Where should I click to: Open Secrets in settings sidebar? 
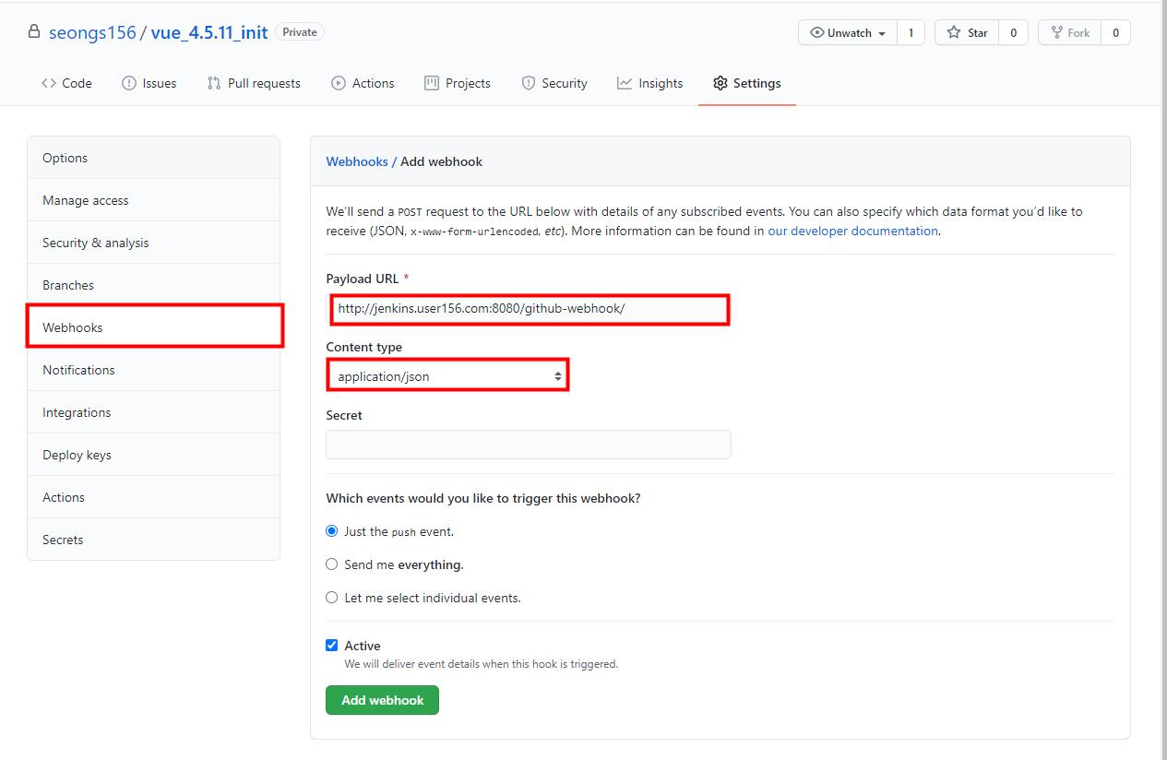click(x=153, y=540)
